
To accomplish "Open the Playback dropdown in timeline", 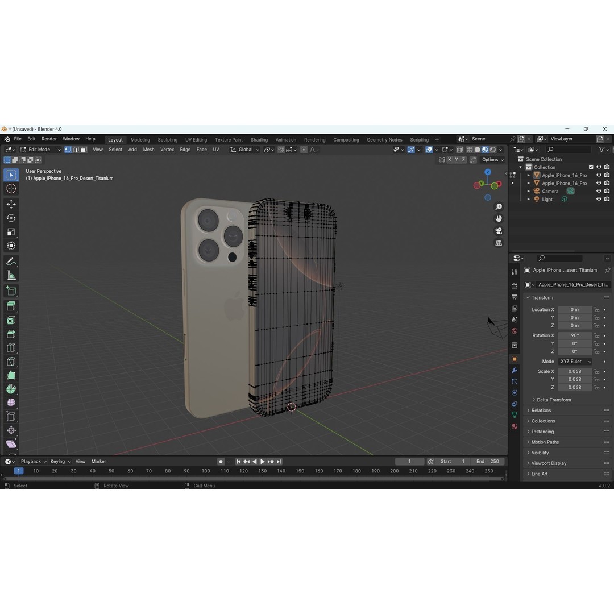I will [x=34, y=461].
